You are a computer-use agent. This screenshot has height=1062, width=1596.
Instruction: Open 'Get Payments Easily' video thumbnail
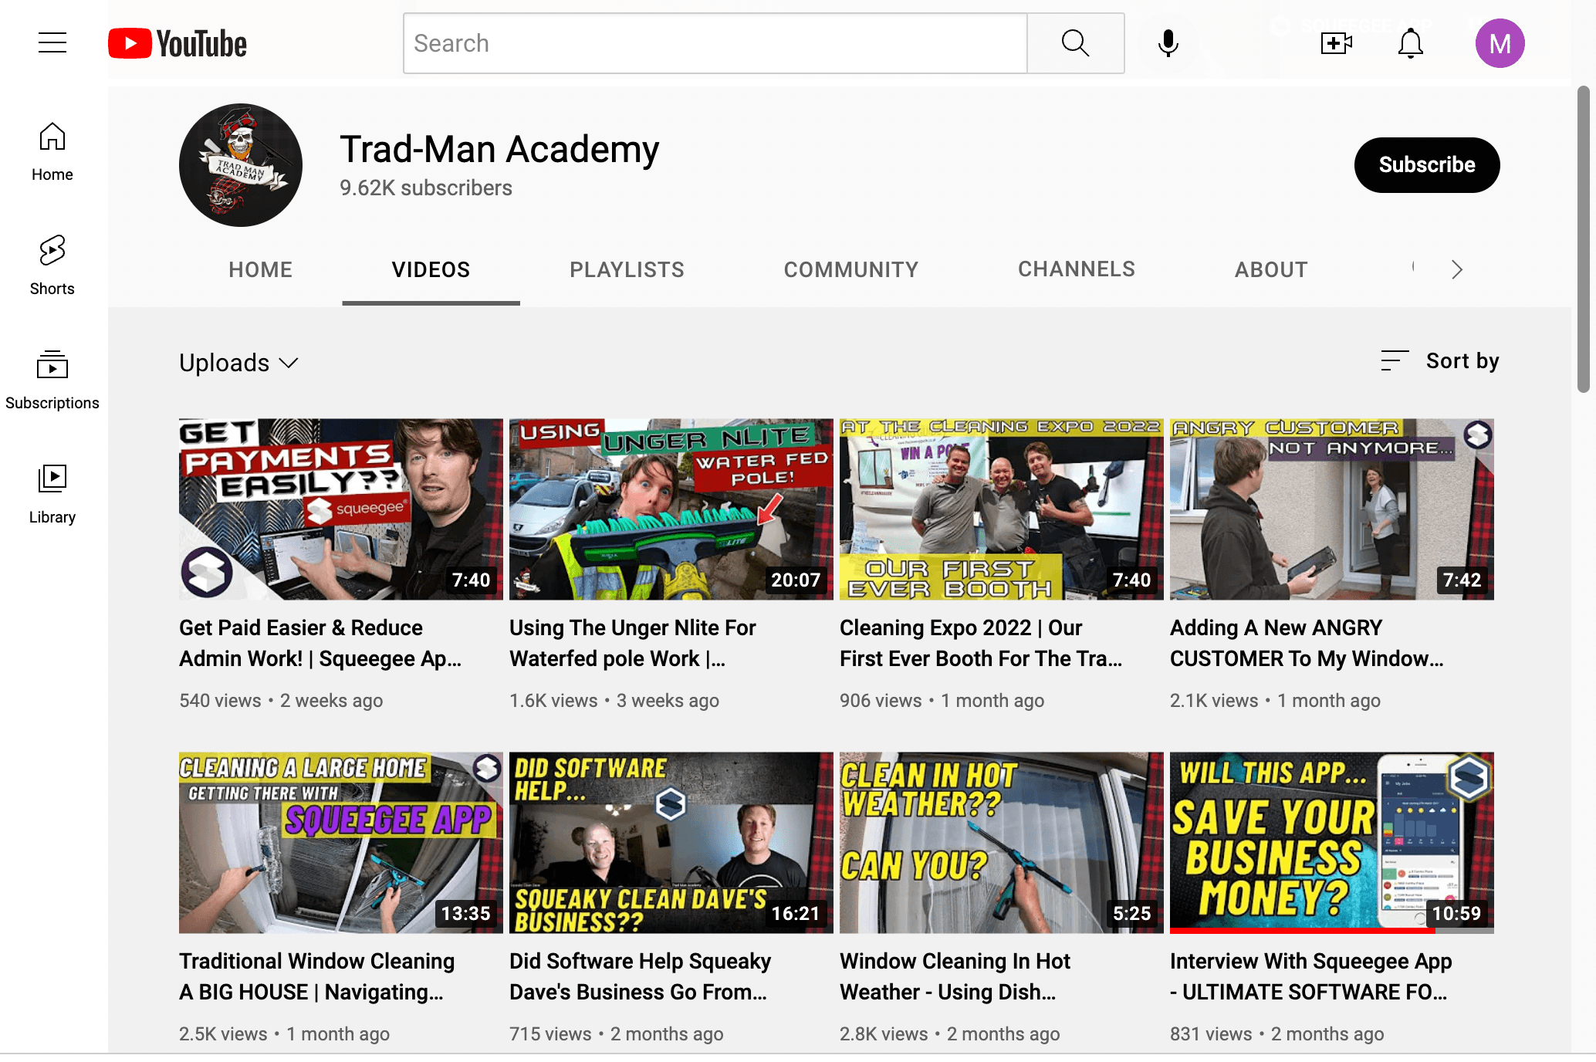pyautogui.click(x=341, y=509)
